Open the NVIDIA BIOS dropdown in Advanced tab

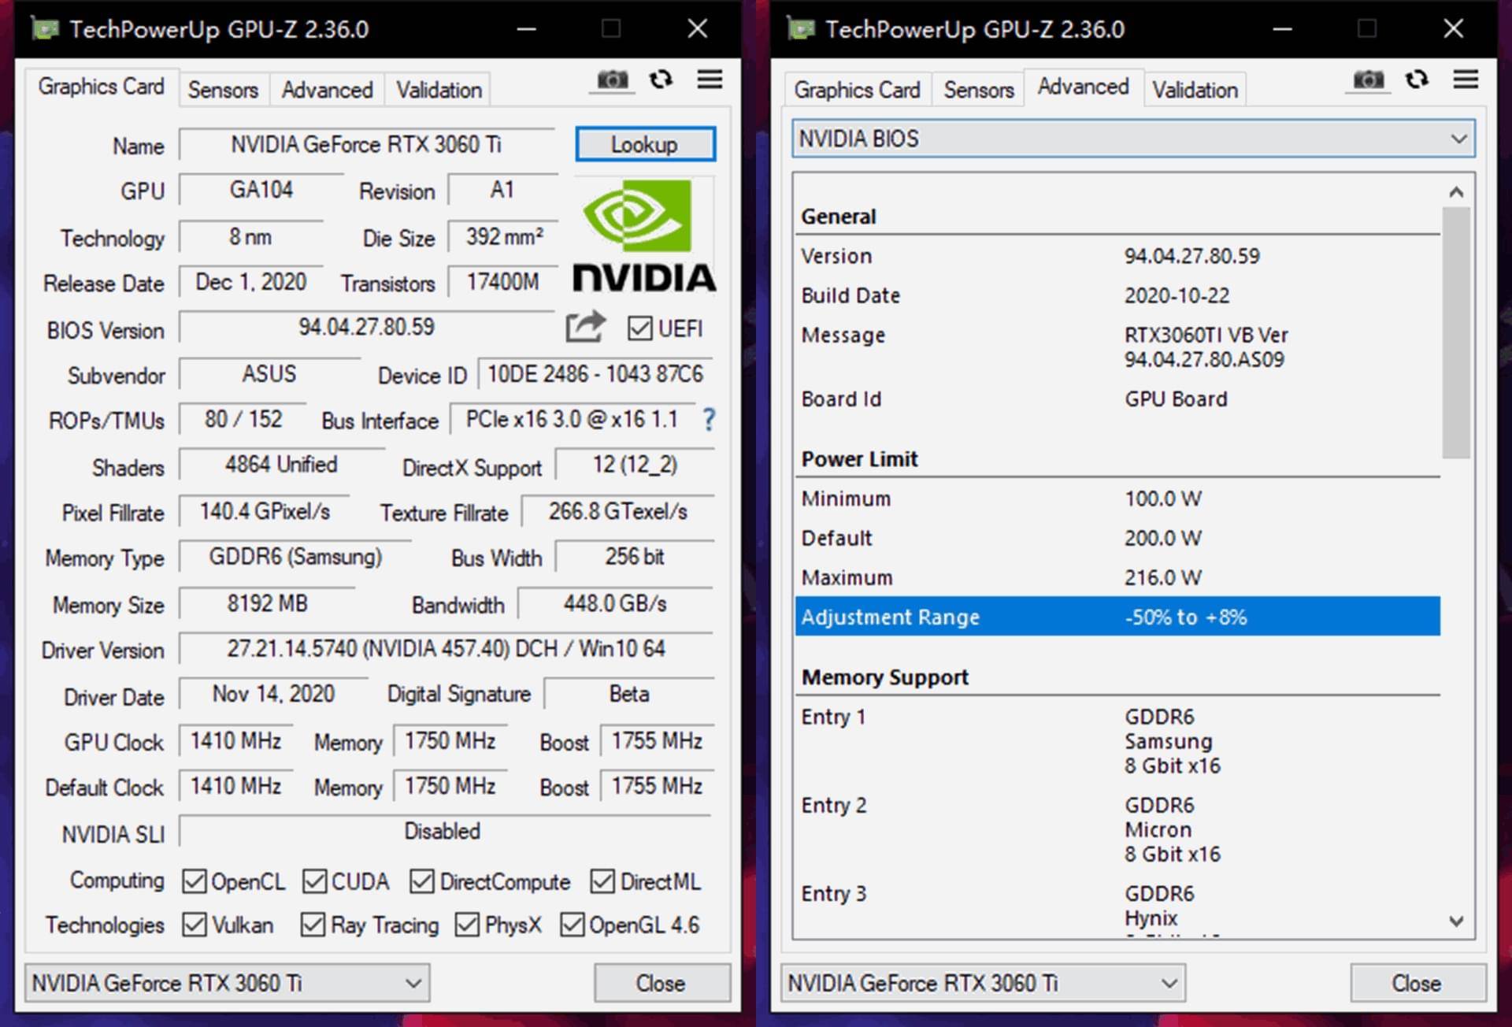click(1133, 139)
